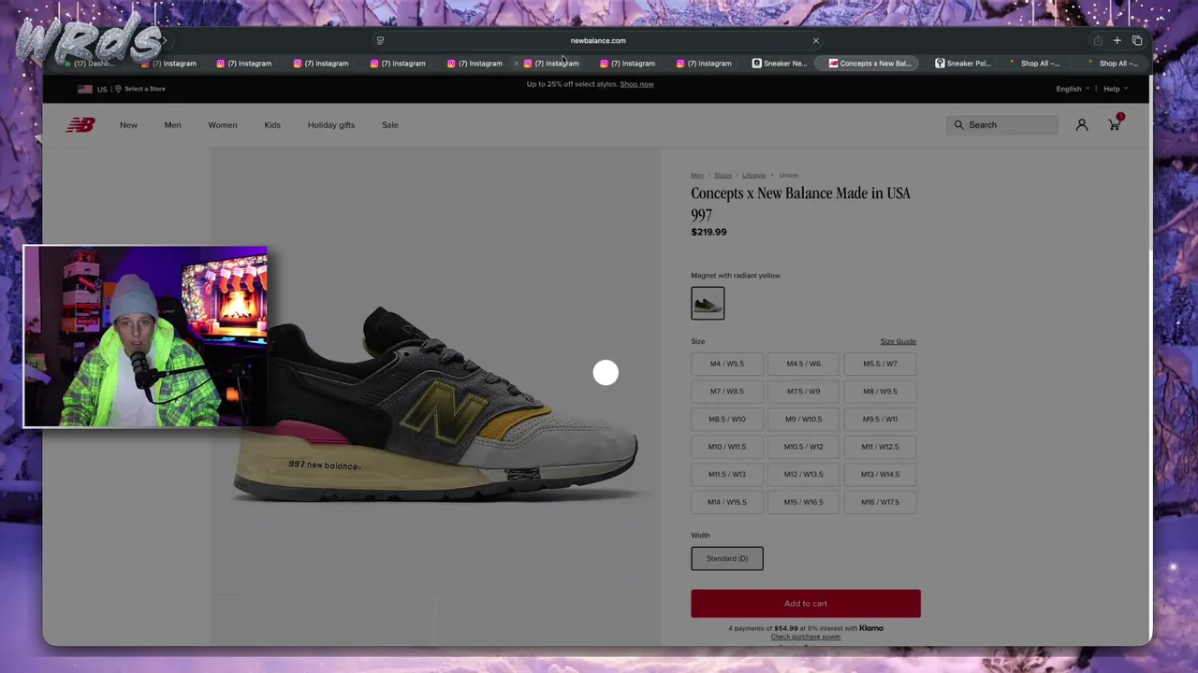Close the hovered Instagram tab

(x=516, y=64)
